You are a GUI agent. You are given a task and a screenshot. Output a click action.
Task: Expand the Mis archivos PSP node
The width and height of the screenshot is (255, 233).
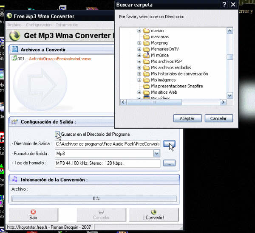[139, 62]
